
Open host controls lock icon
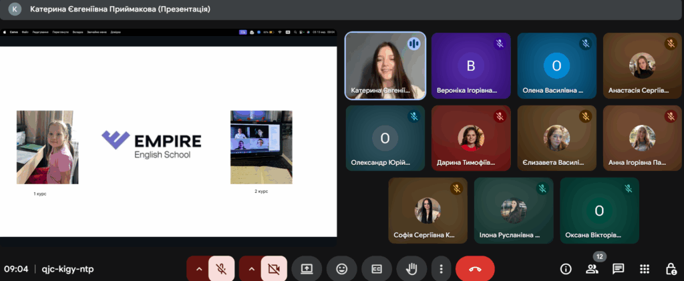[671, 268]
